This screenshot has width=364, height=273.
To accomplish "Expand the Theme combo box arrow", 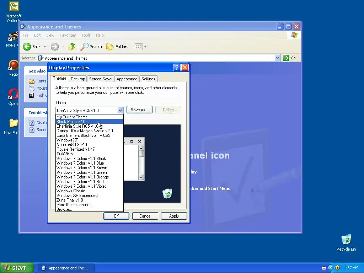I will pos(120,110).
